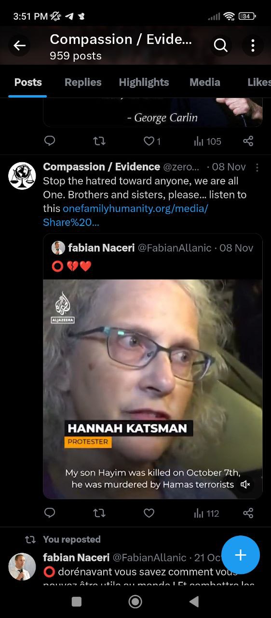Reply to the George Carlin post
The height and width of the screenshot is (618, 271).
pyautogui.click(x=50, y=141)
